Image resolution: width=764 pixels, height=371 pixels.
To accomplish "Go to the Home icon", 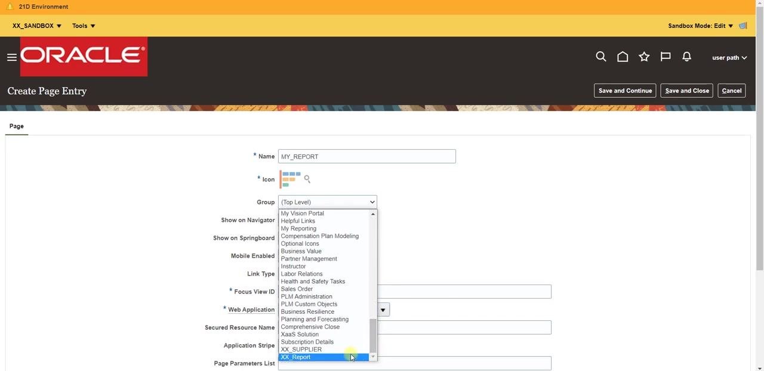I will (623, 57).
